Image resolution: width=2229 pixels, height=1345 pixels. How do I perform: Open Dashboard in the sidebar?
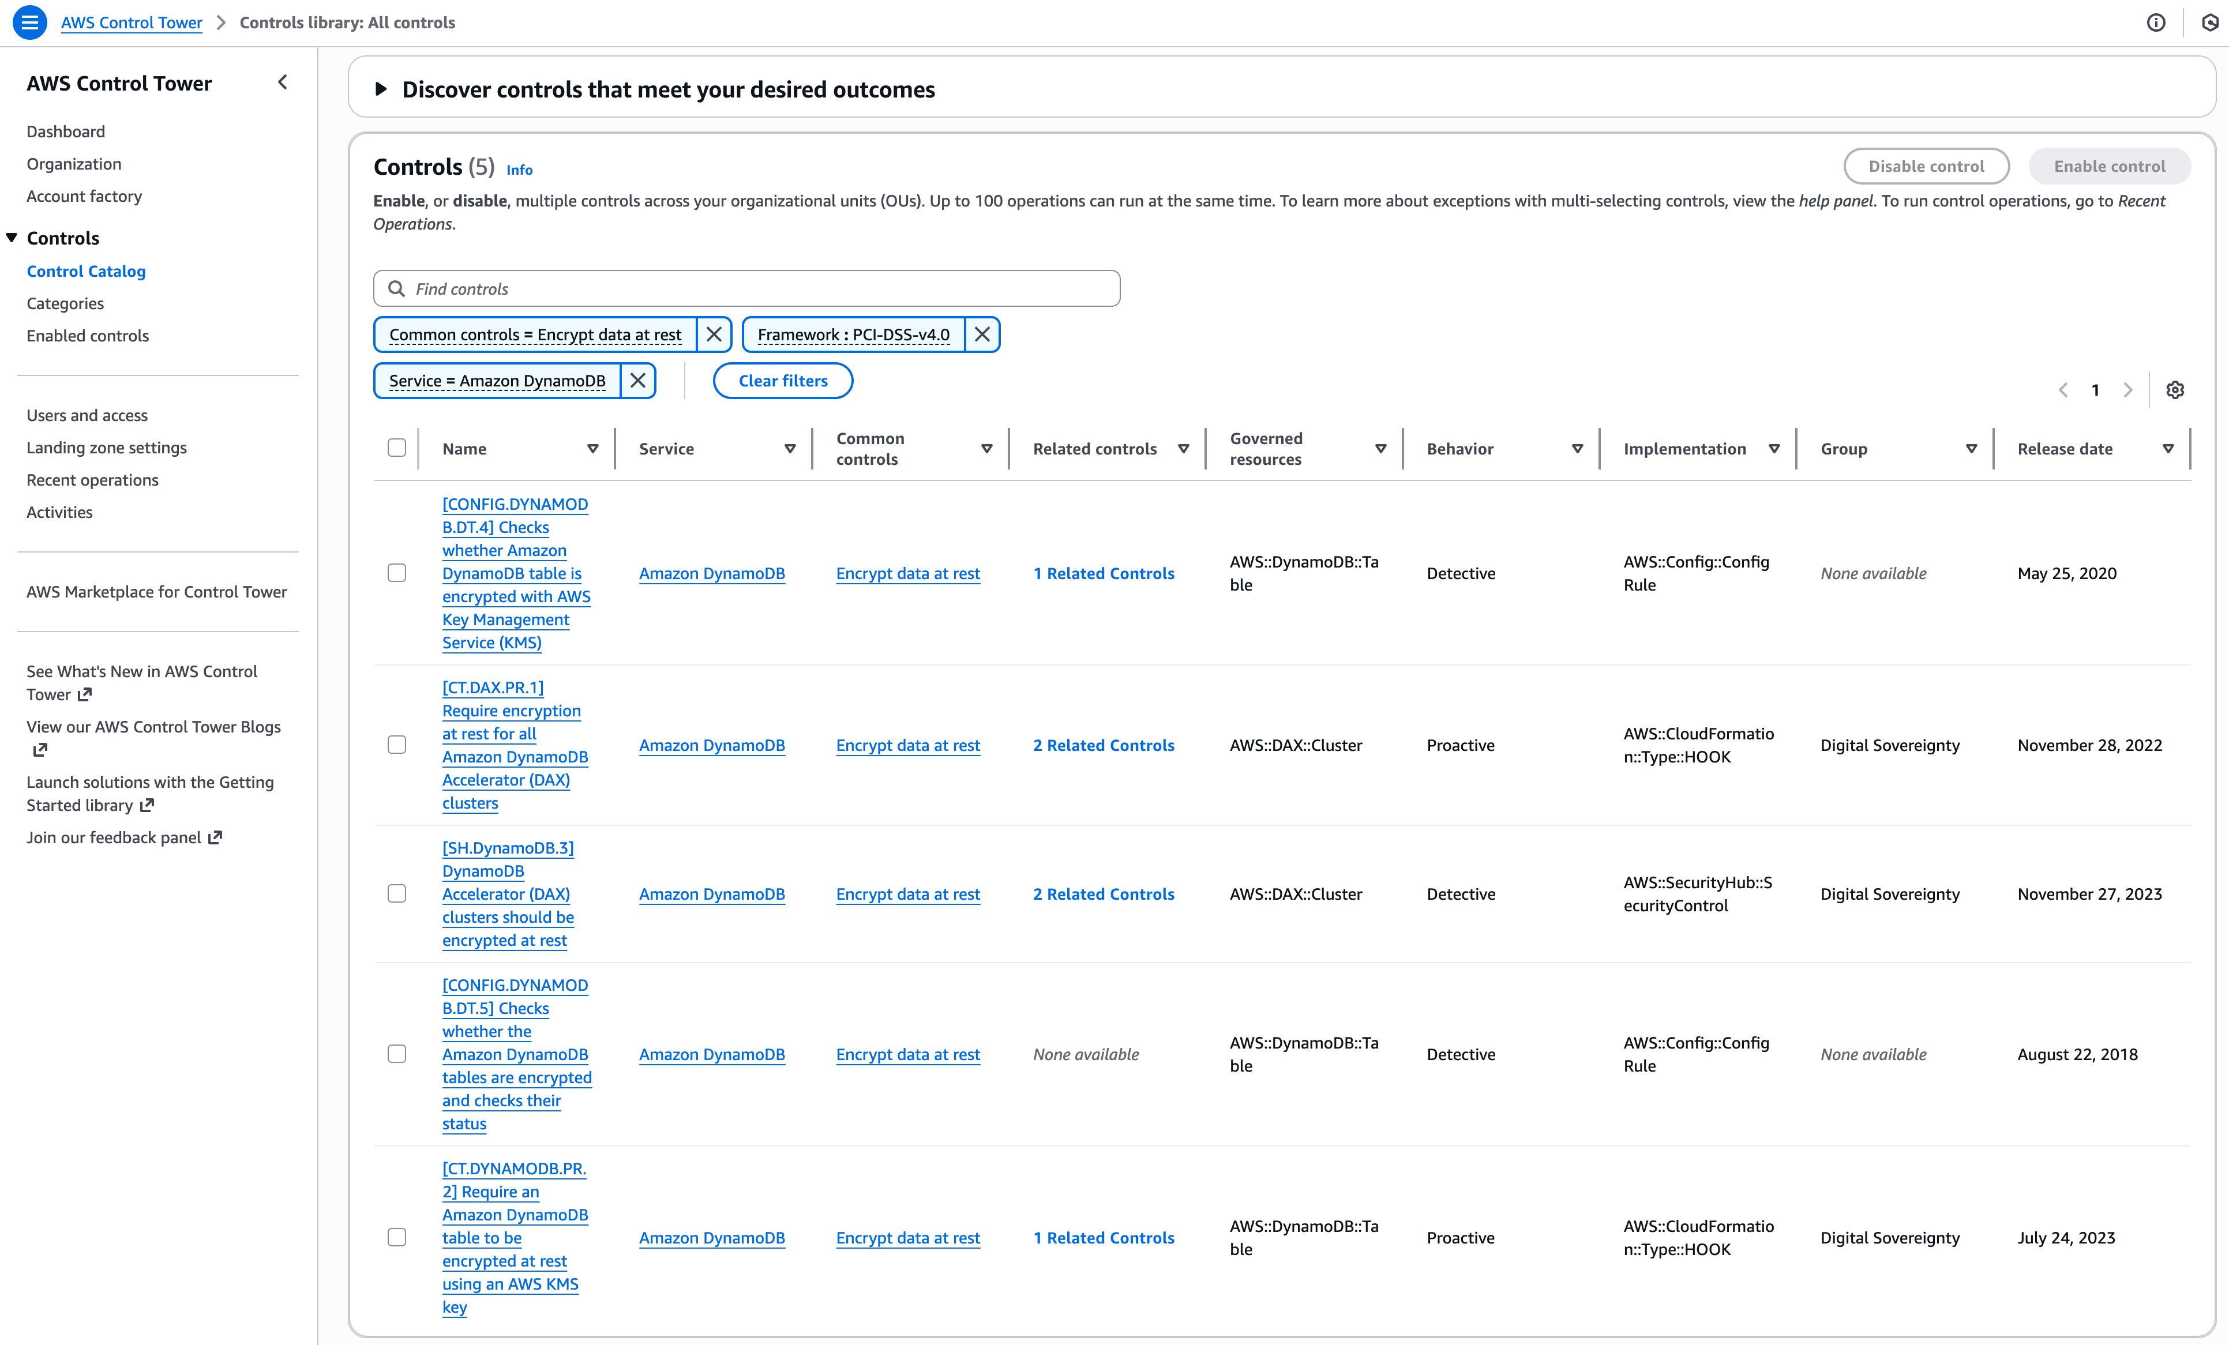point(65,131)
